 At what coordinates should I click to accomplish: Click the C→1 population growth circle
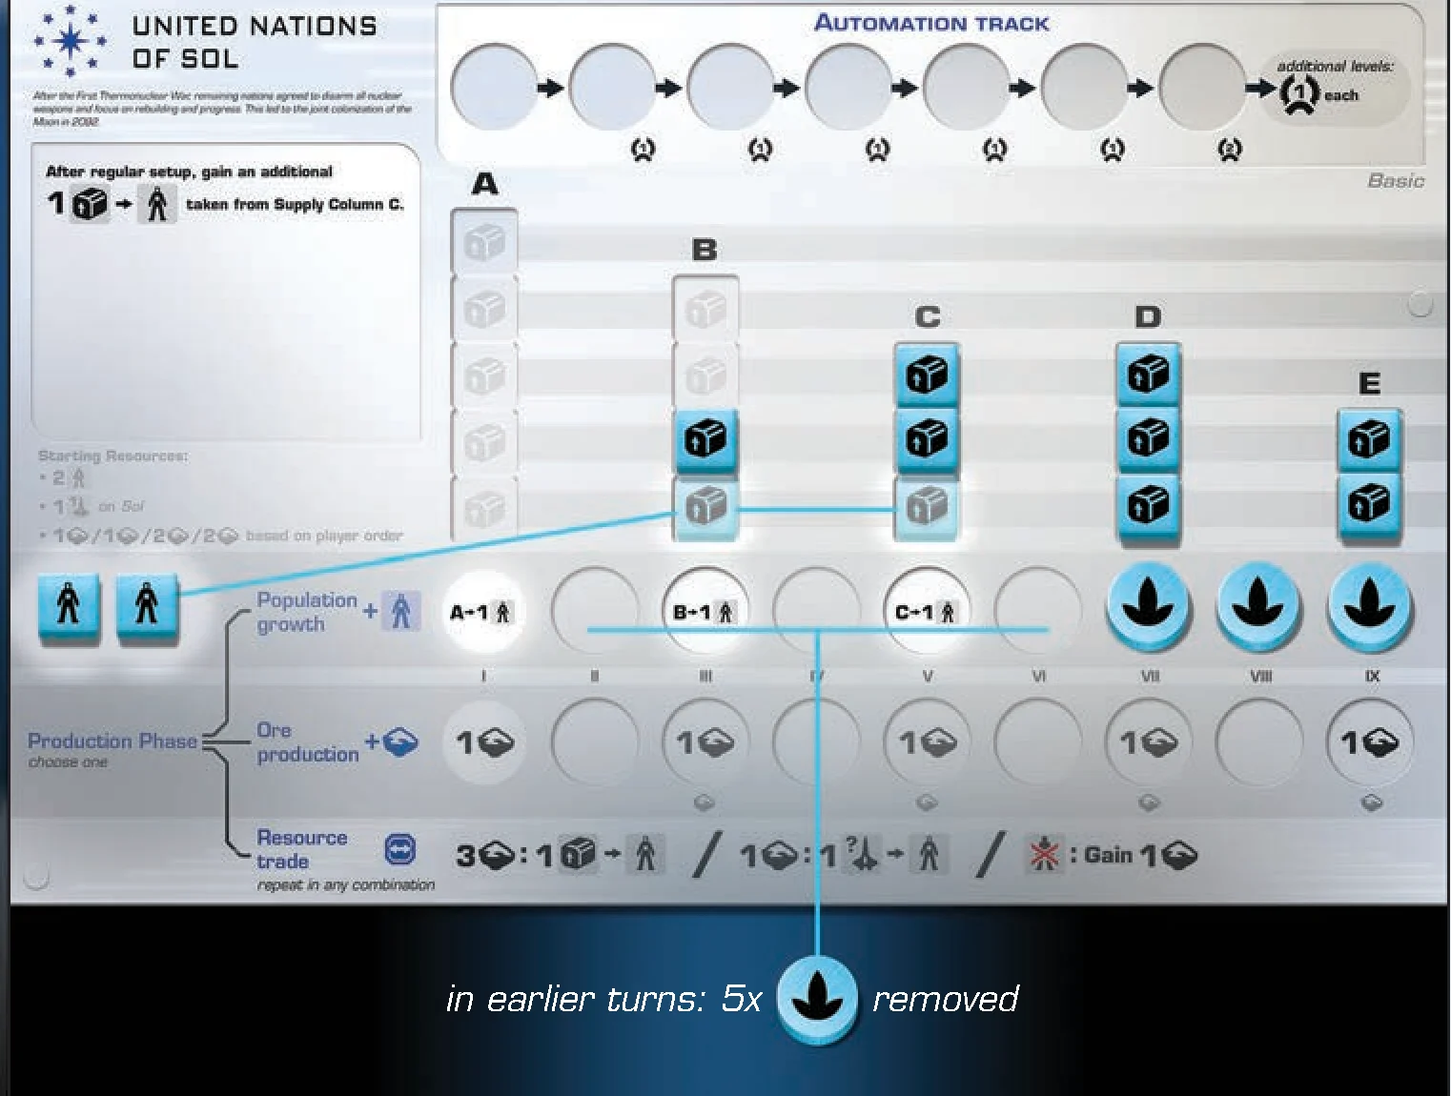(927, 612)
